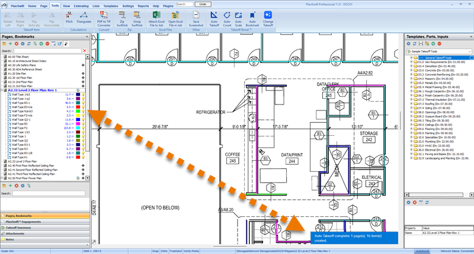This screenshot has width=474, height=254.
Task: Open the Sample Takeoff Tools dropdown
Action: pos(469,51)
